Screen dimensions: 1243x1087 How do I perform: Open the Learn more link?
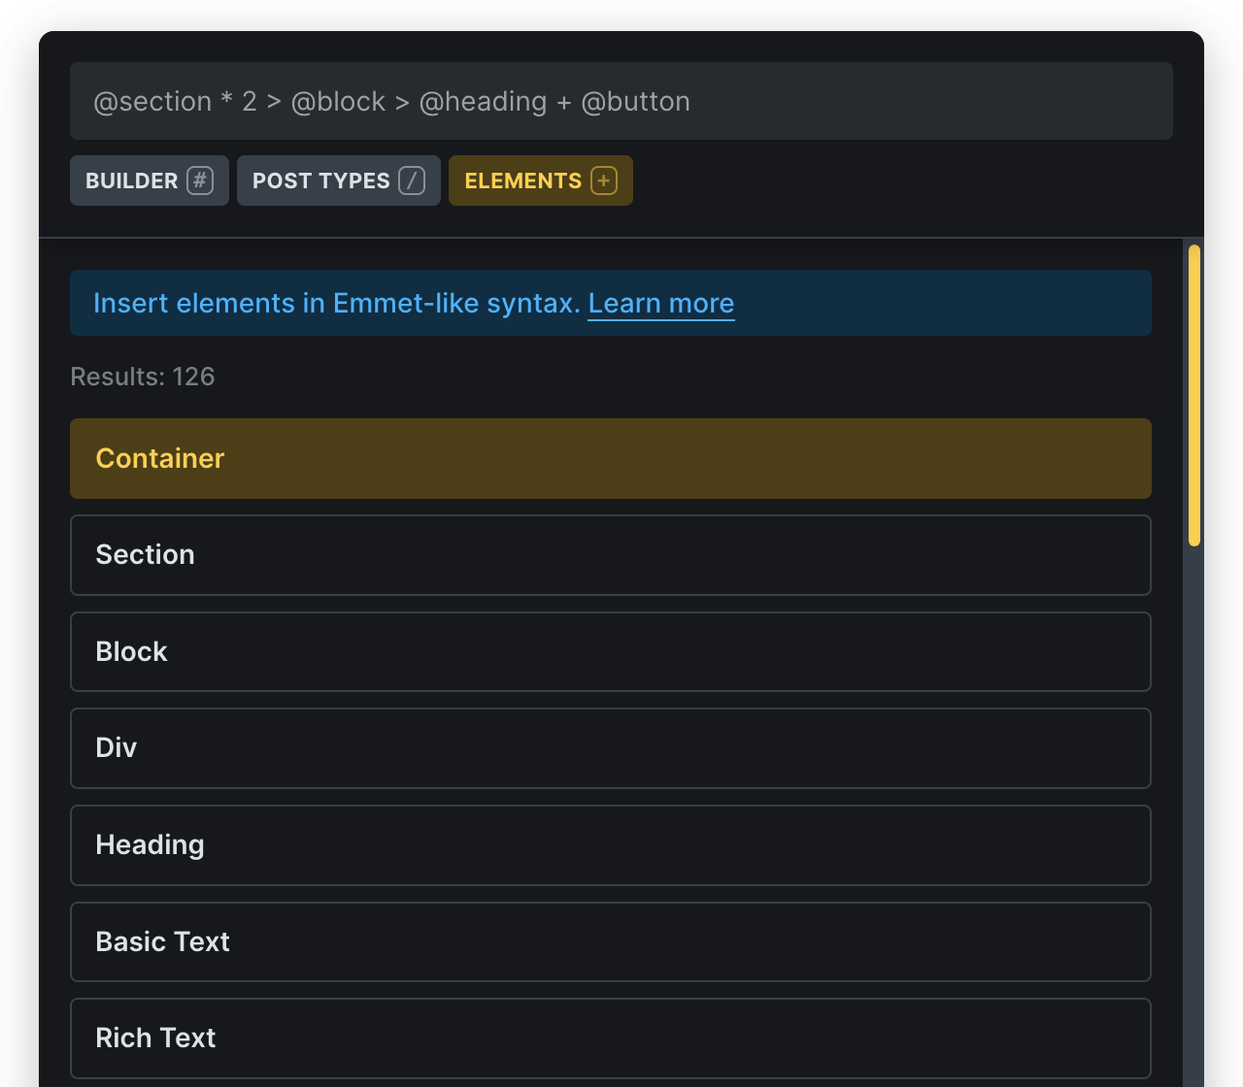coord(660,304)
